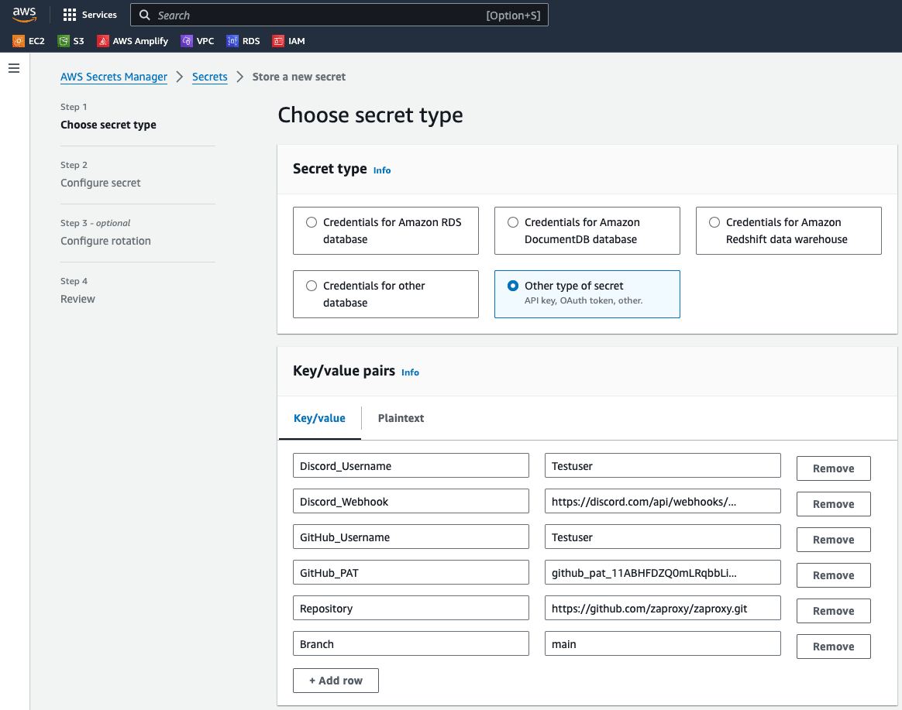Select Other type of secret option
902x710 pixels.
coord(587,293)
